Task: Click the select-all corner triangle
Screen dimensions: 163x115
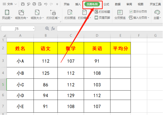Action: tap(4, 36)
